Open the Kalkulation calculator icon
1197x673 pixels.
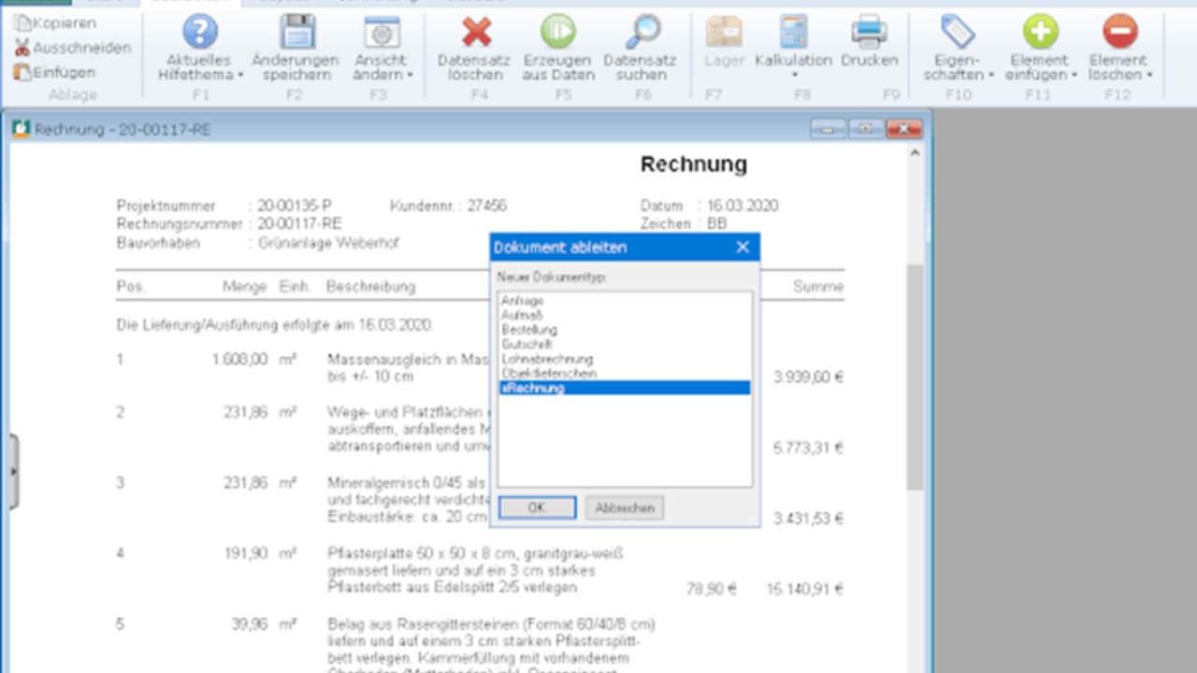pyautogui.click(x=794, y=32)
